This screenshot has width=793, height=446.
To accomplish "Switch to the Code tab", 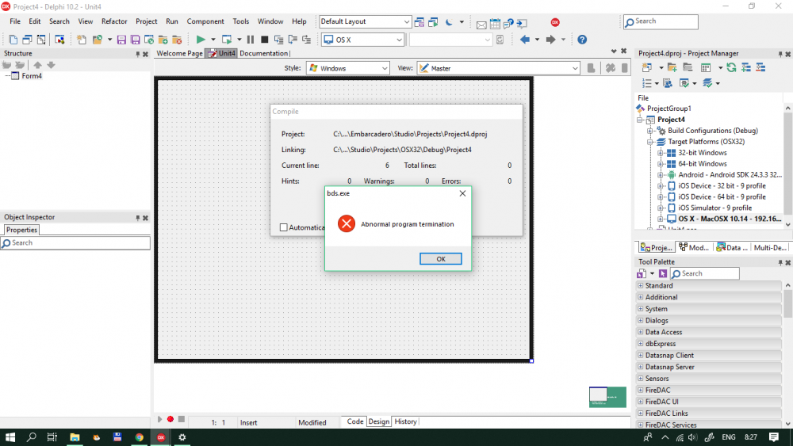I will (x=354, y=421).
